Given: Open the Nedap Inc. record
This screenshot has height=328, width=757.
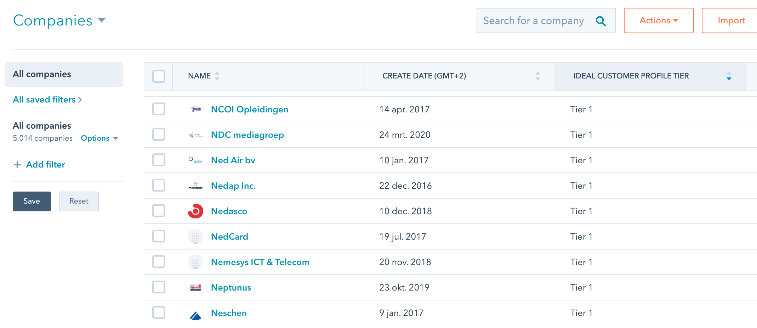Looking at the screenshot, I should click(x=233, y=186).
